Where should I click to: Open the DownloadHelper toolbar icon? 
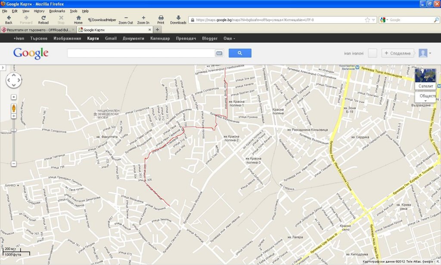pos(102,20)
